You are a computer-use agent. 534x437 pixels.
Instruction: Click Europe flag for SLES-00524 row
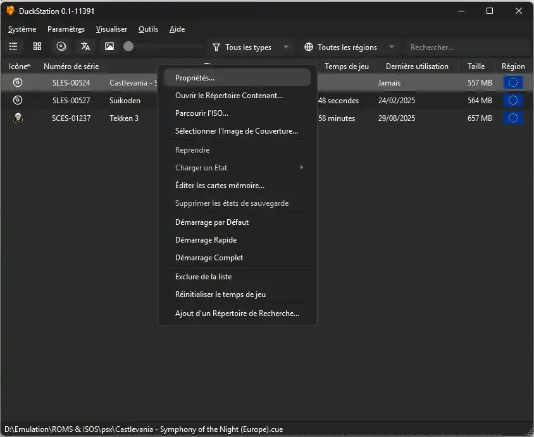(513, 82)
